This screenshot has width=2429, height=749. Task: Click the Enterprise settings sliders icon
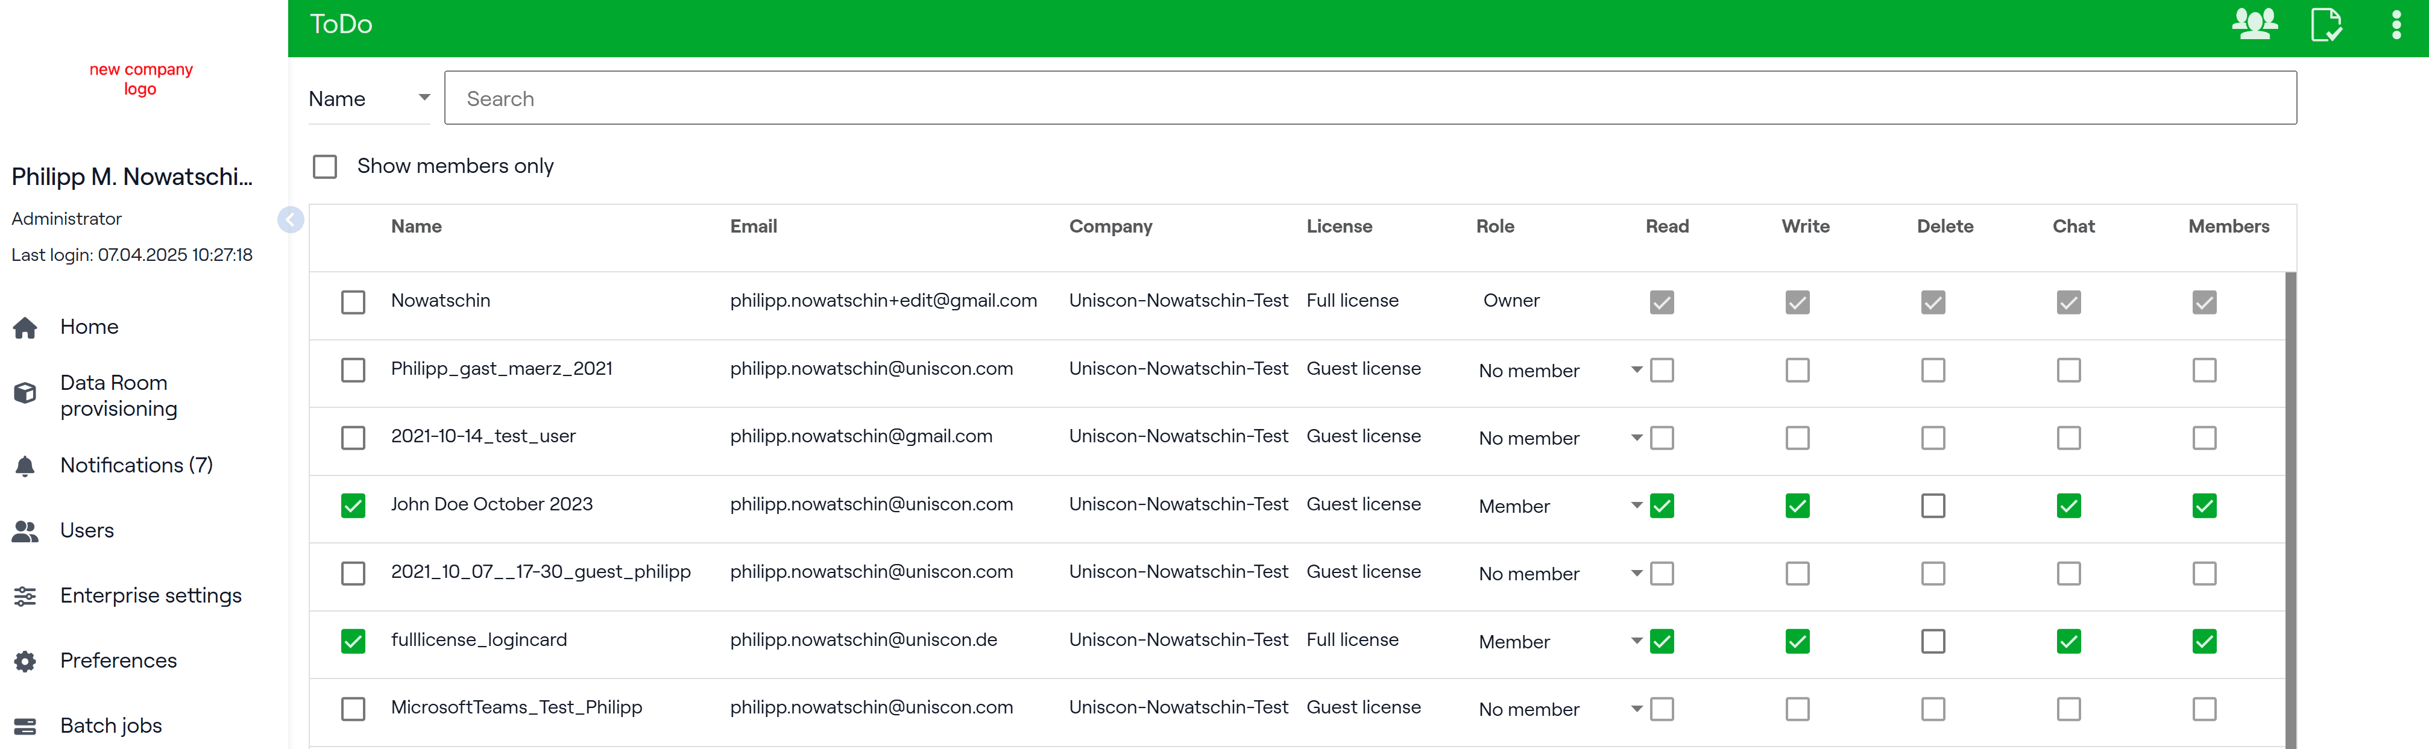pos(25,595)
